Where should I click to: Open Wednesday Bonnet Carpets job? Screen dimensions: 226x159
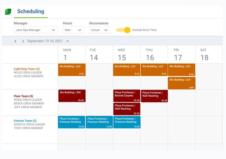point(127,96)
